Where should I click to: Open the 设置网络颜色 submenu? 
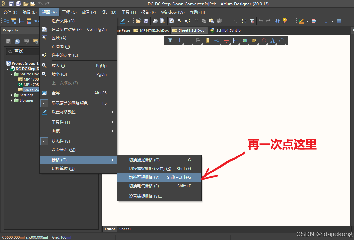(78, 112)
